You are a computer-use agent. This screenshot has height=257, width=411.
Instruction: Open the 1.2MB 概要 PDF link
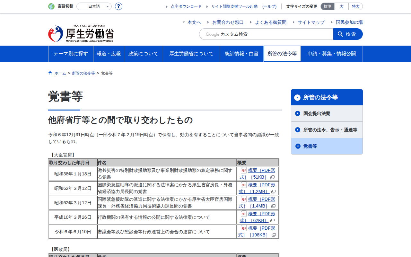[x=257, y=188]
